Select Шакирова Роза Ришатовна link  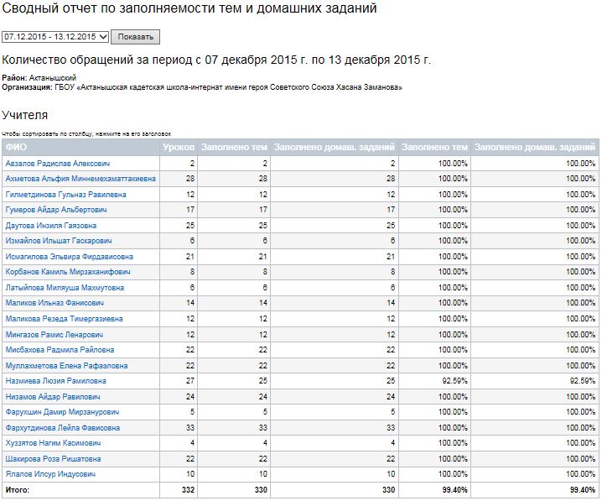[x=53, y=459]
